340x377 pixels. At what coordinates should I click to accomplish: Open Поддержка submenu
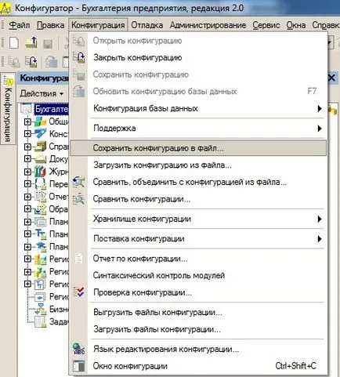point(198,128)
